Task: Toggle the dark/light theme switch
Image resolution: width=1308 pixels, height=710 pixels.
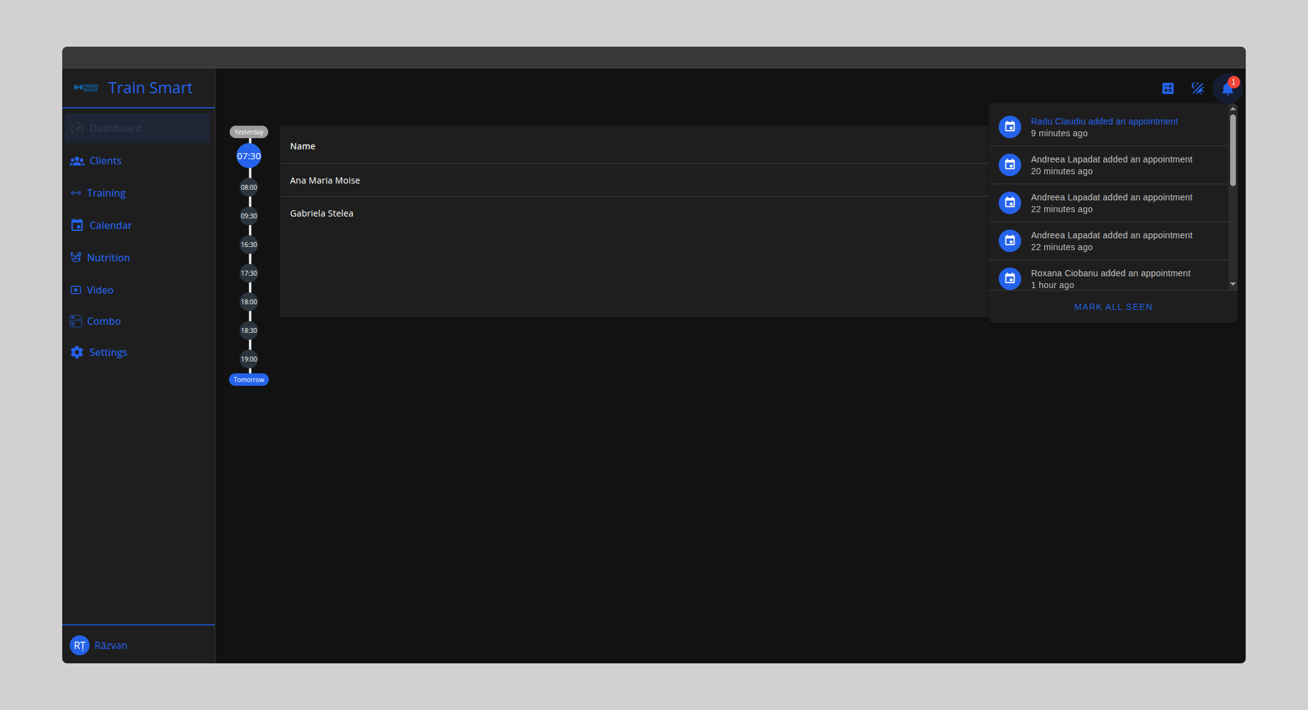Action: click(1198, 88)
